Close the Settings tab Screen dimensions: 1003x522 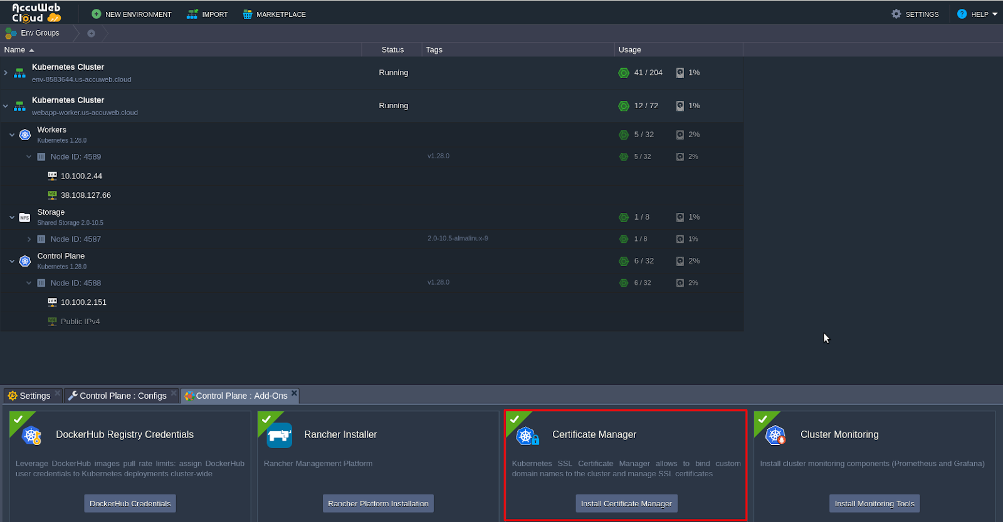click(57, 393)
